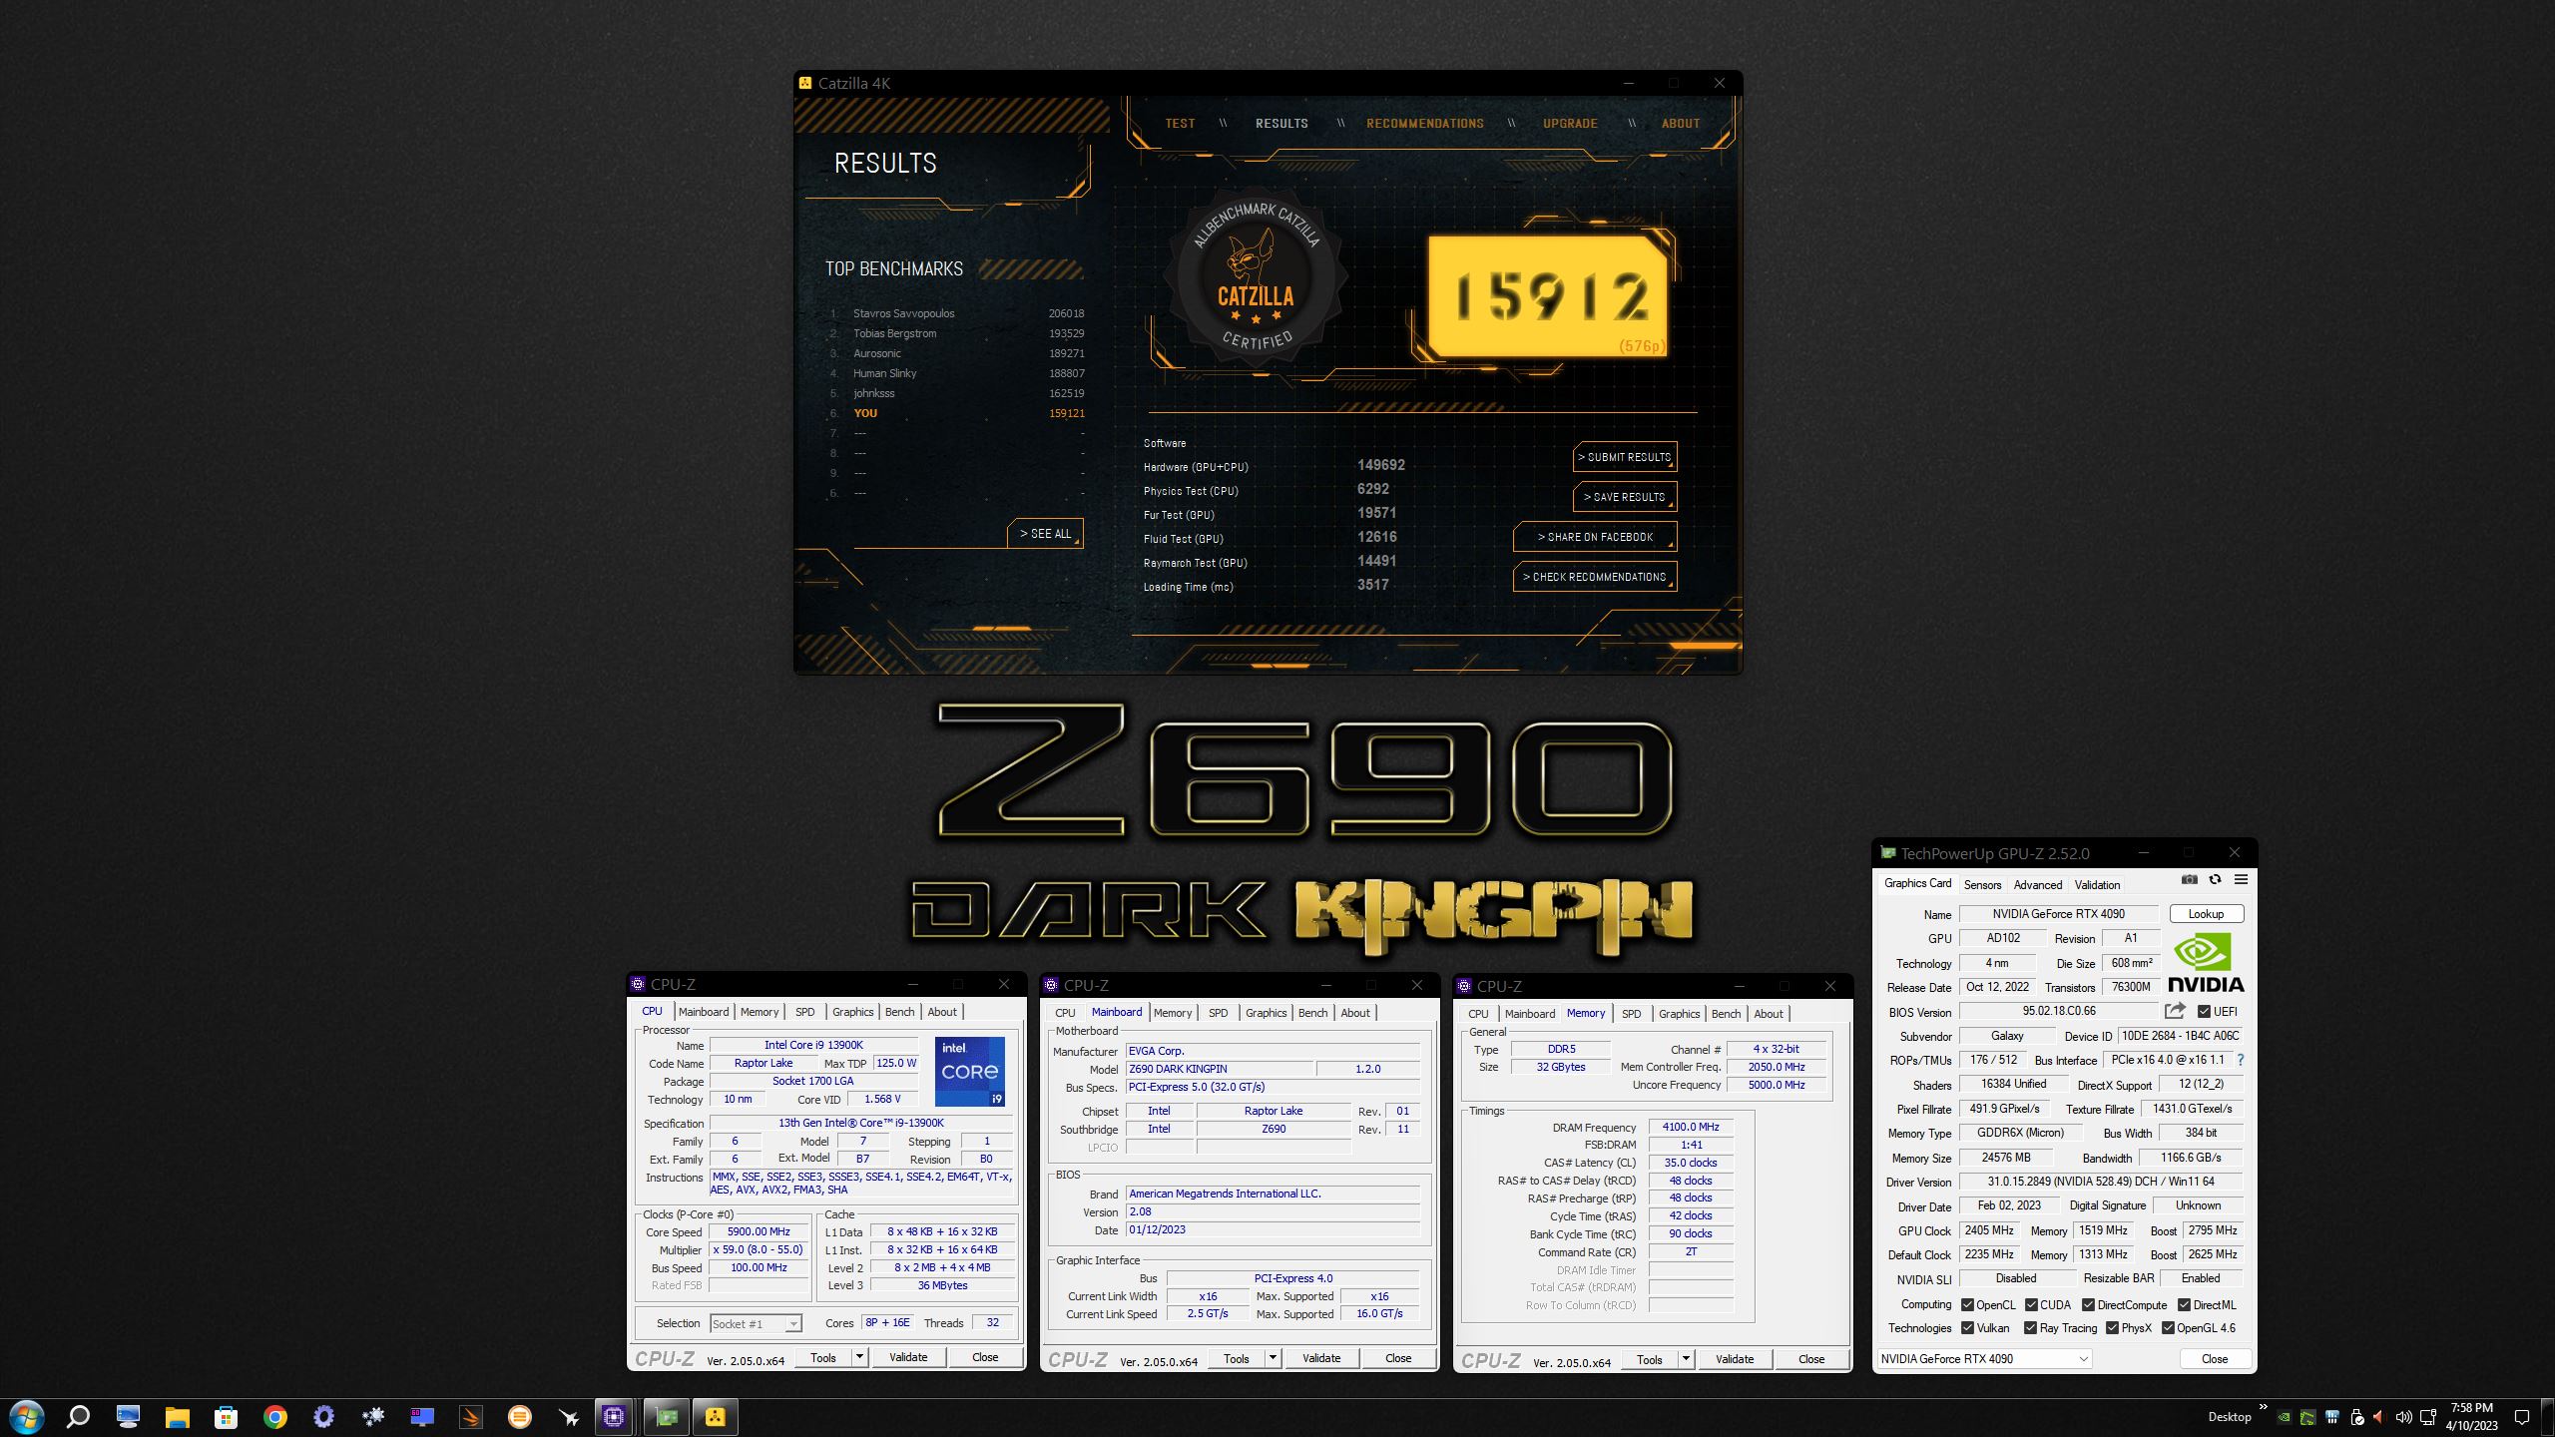Open the Socket #1 selection dropdown
The image size is (2555, 1437).
point(756,1323)
